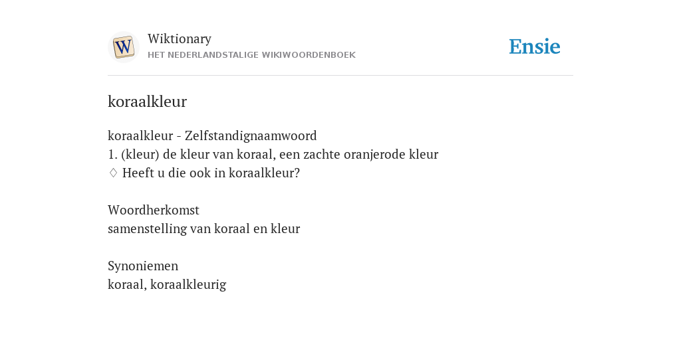
Task: Click the definition mentioning oranjerode kleur
Action: [273, 154]
